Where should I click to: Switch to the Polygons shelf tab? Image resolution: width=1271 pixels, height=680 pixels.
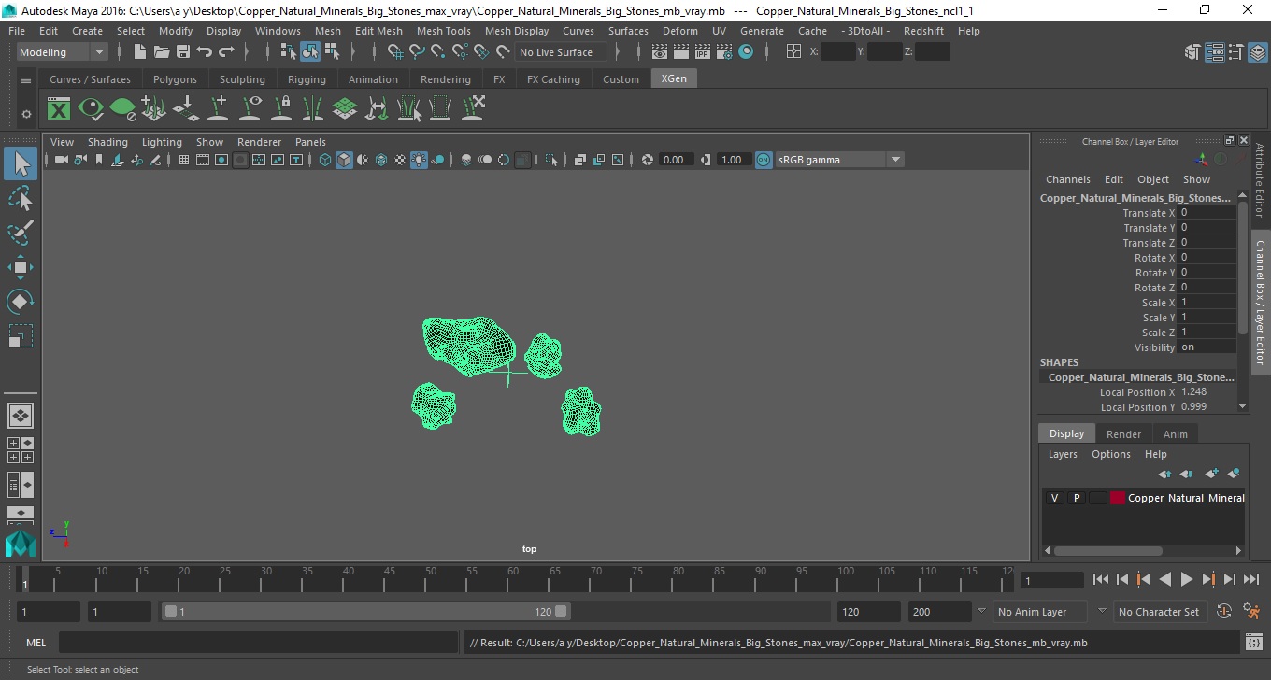pos(175,79)
